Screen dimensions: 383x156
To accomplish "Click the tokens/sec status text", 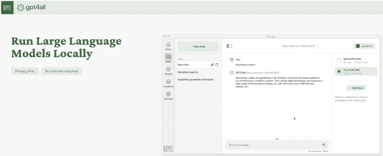I will (318, 151).
